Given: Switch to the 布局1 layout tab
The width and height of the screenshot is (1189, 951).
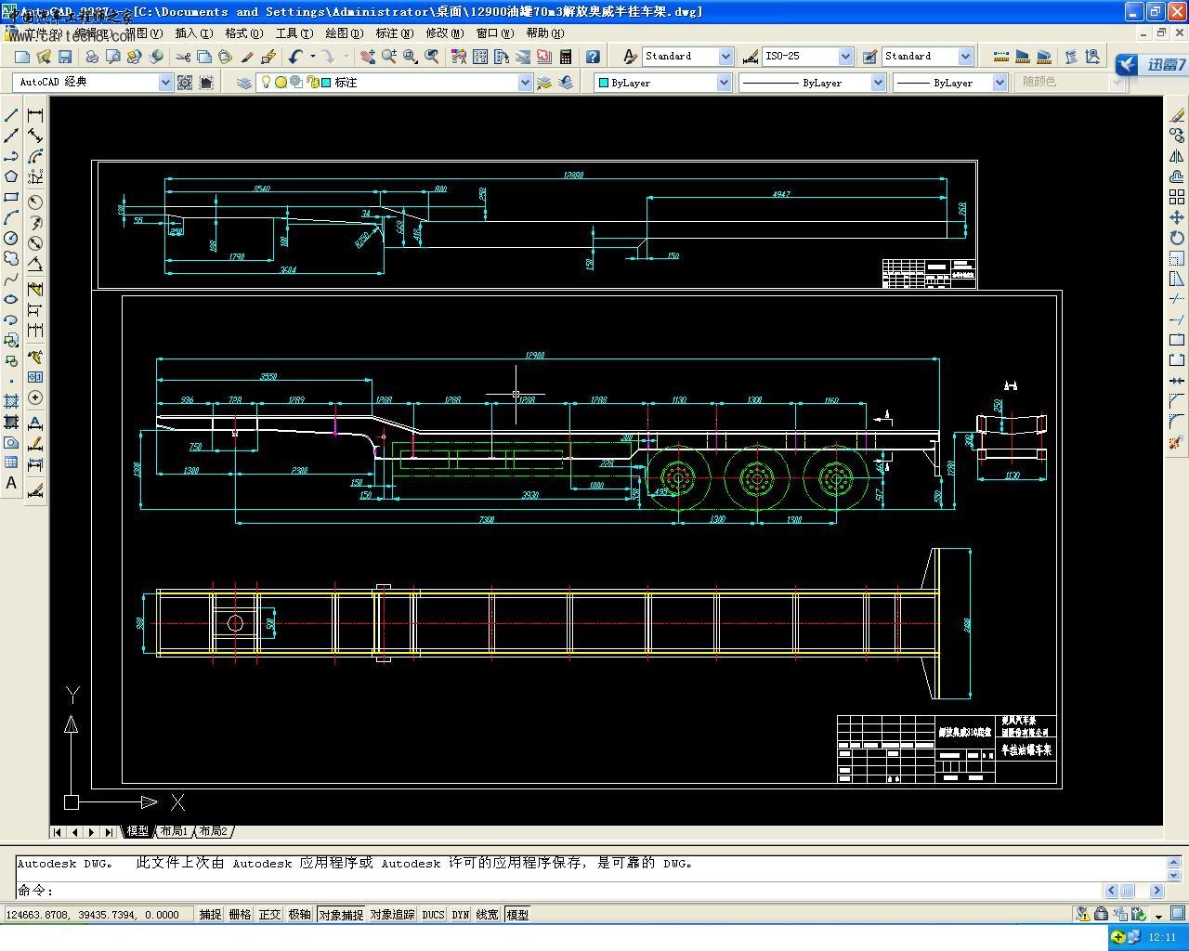Looking at the screenshot, I should 174,831.
